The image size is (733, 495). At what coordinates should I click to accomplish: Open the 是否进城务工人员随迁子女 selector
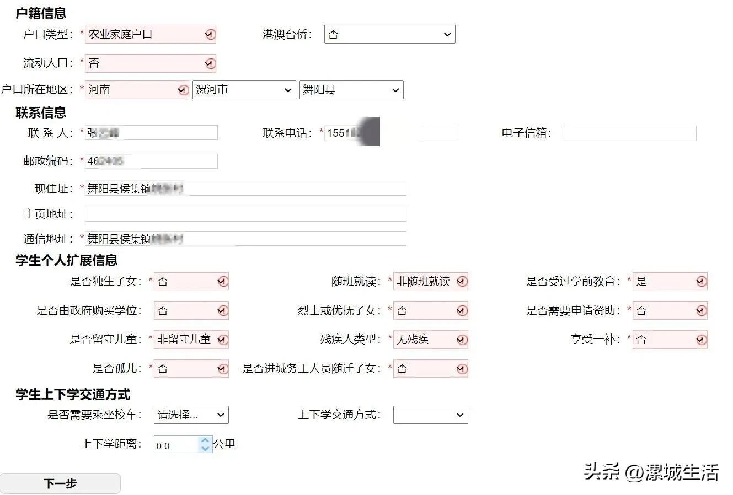pyautogui.click(x=430, y=368)
